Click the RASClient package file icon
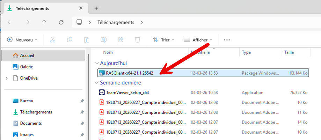The height and width of the screenshot is (140, 321). tap(102, 73)
